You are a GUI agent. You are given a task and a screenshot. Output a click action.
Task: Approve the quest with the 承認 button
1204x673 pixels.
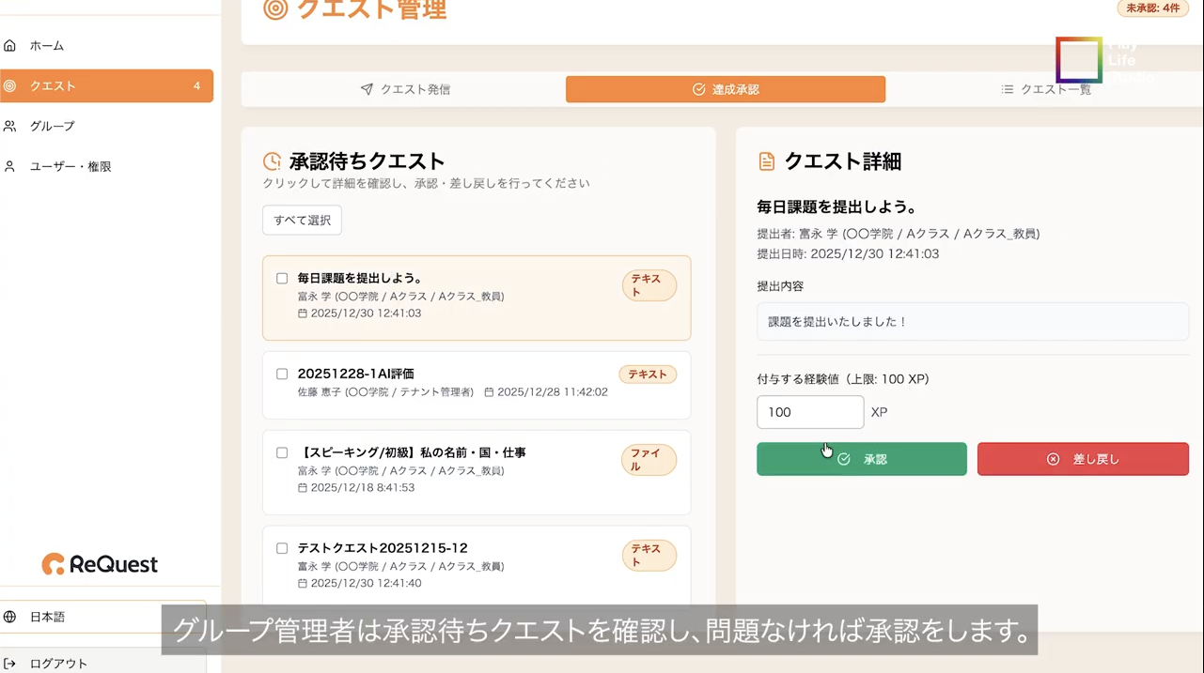point(861,459)
